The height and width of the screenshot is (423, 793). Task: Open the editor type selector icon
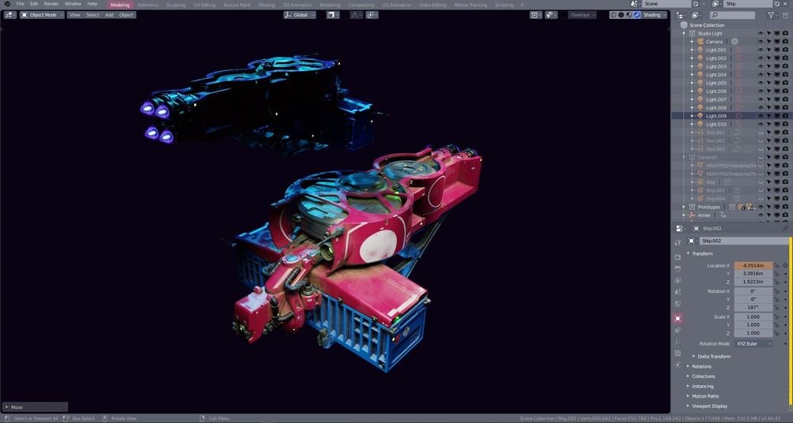[x=10, y=15]
